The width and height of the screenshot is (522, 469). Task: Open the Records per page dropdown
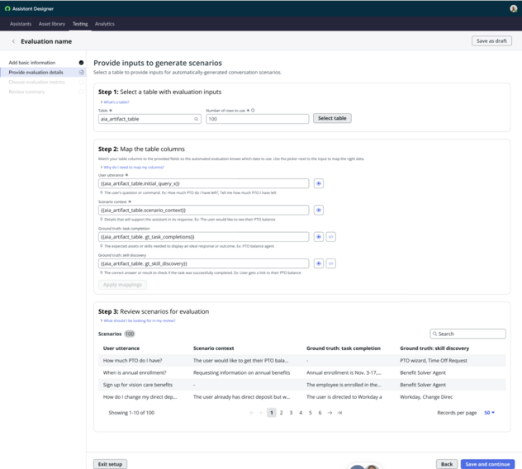click(489, 413)
